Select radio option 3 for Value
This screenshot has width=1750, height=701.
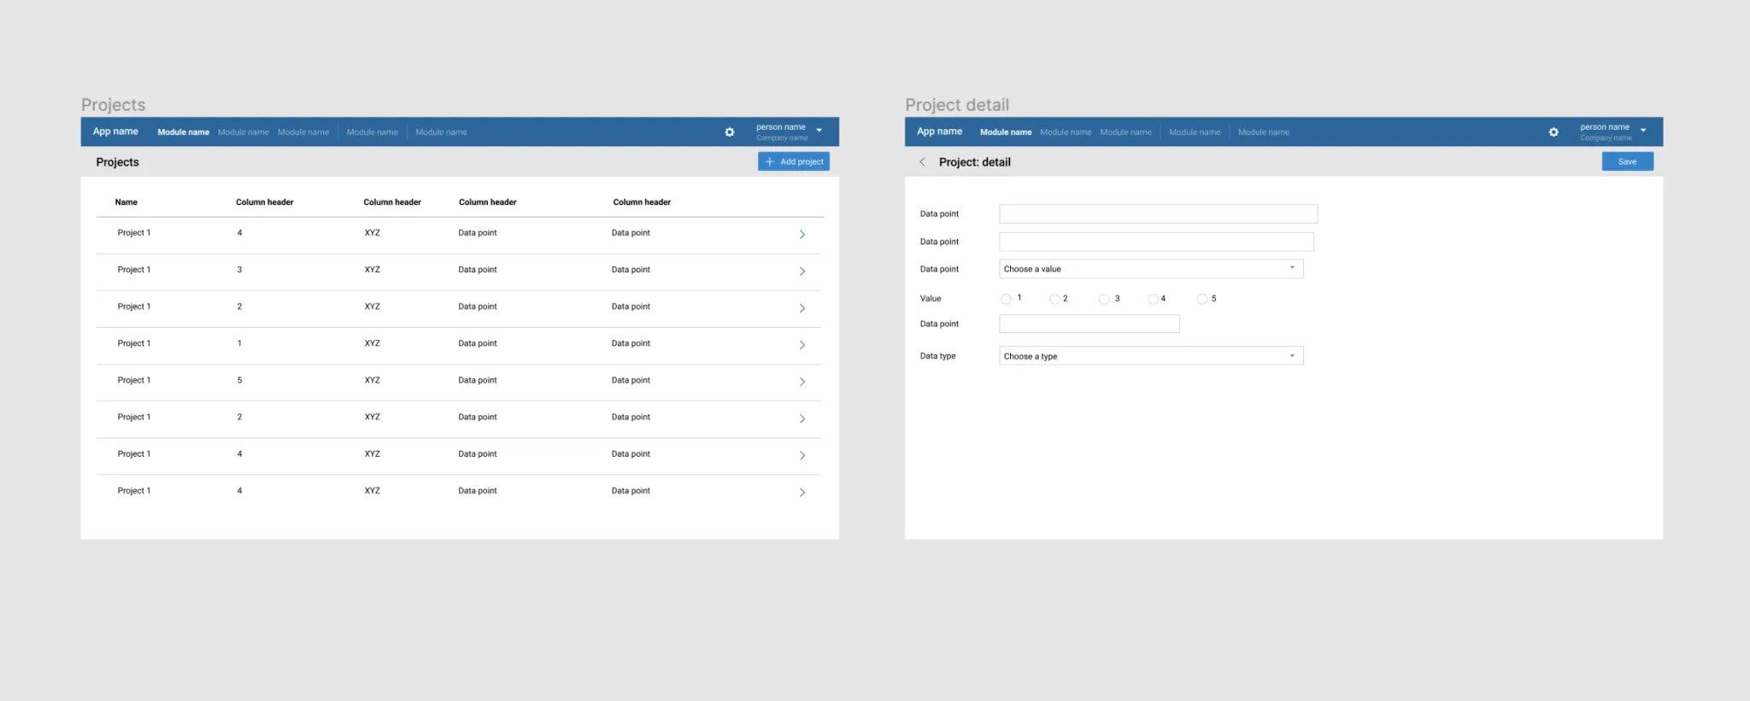coord(1104,299)
